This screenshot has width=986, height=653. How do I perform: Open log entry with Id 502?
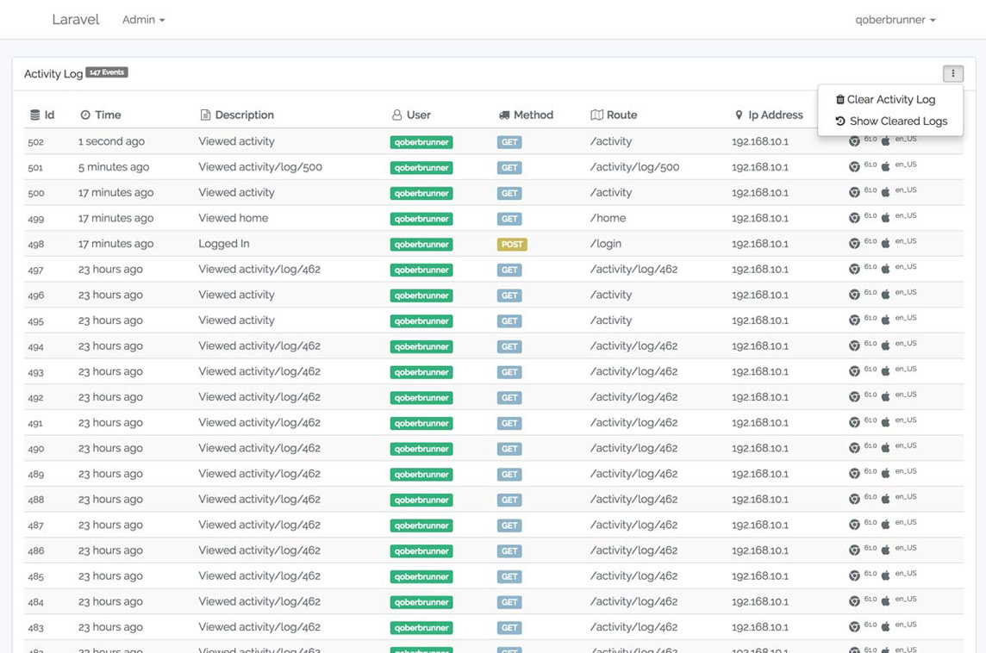[x=36, y=142]
